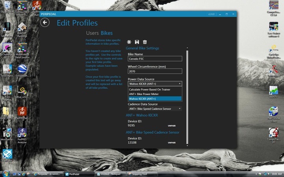
Task: Switch to the Bikes tab
Action: (x=106, y=33)
